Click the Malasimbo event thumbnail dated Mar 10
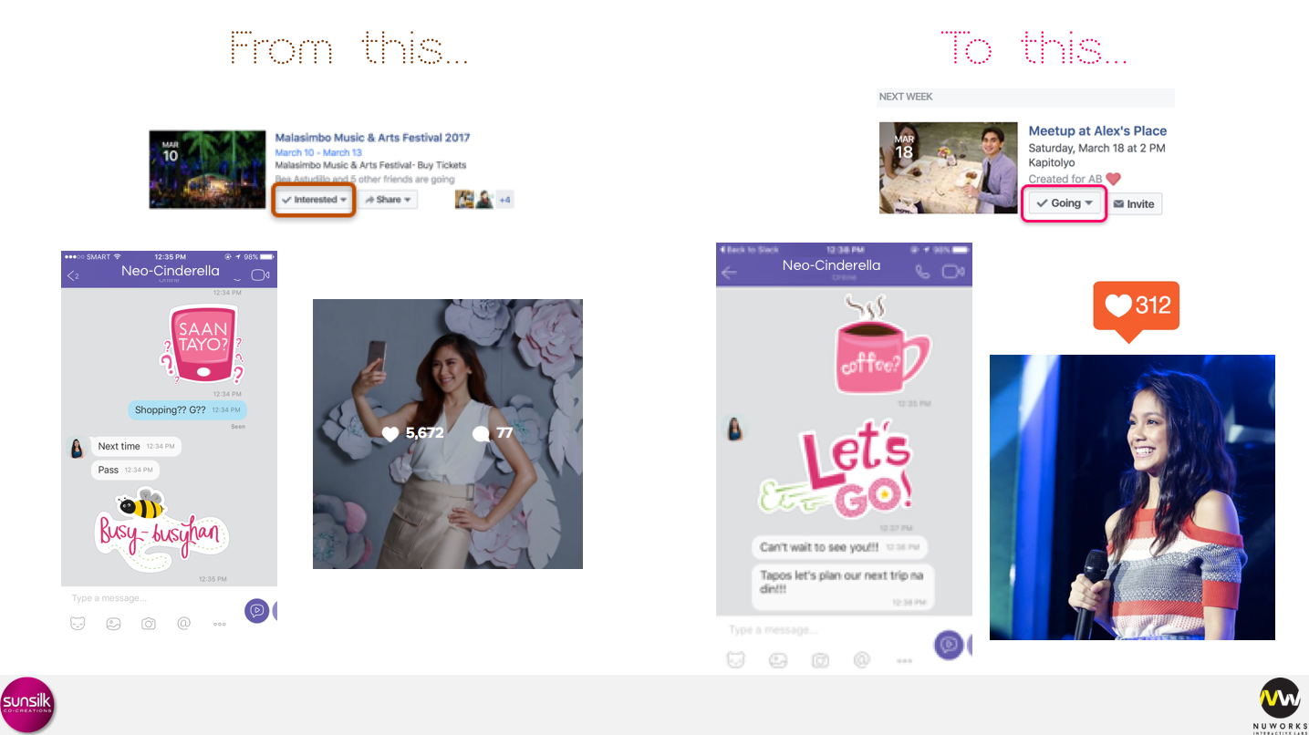Viewport: 1309px width, 735px height. [x=209, y=170]
